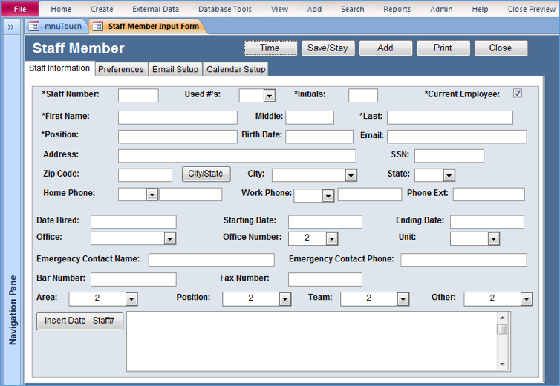
Task: Click the City/State lookup button
Action: tap(205, 174)
